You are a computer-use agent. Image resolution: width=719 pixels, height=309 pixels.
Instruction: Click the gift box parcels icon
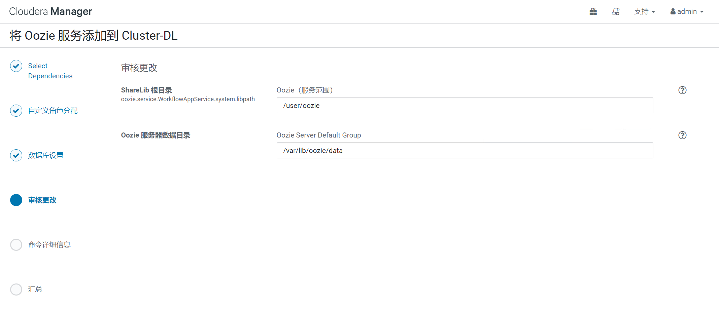click(x=593, y=12)
